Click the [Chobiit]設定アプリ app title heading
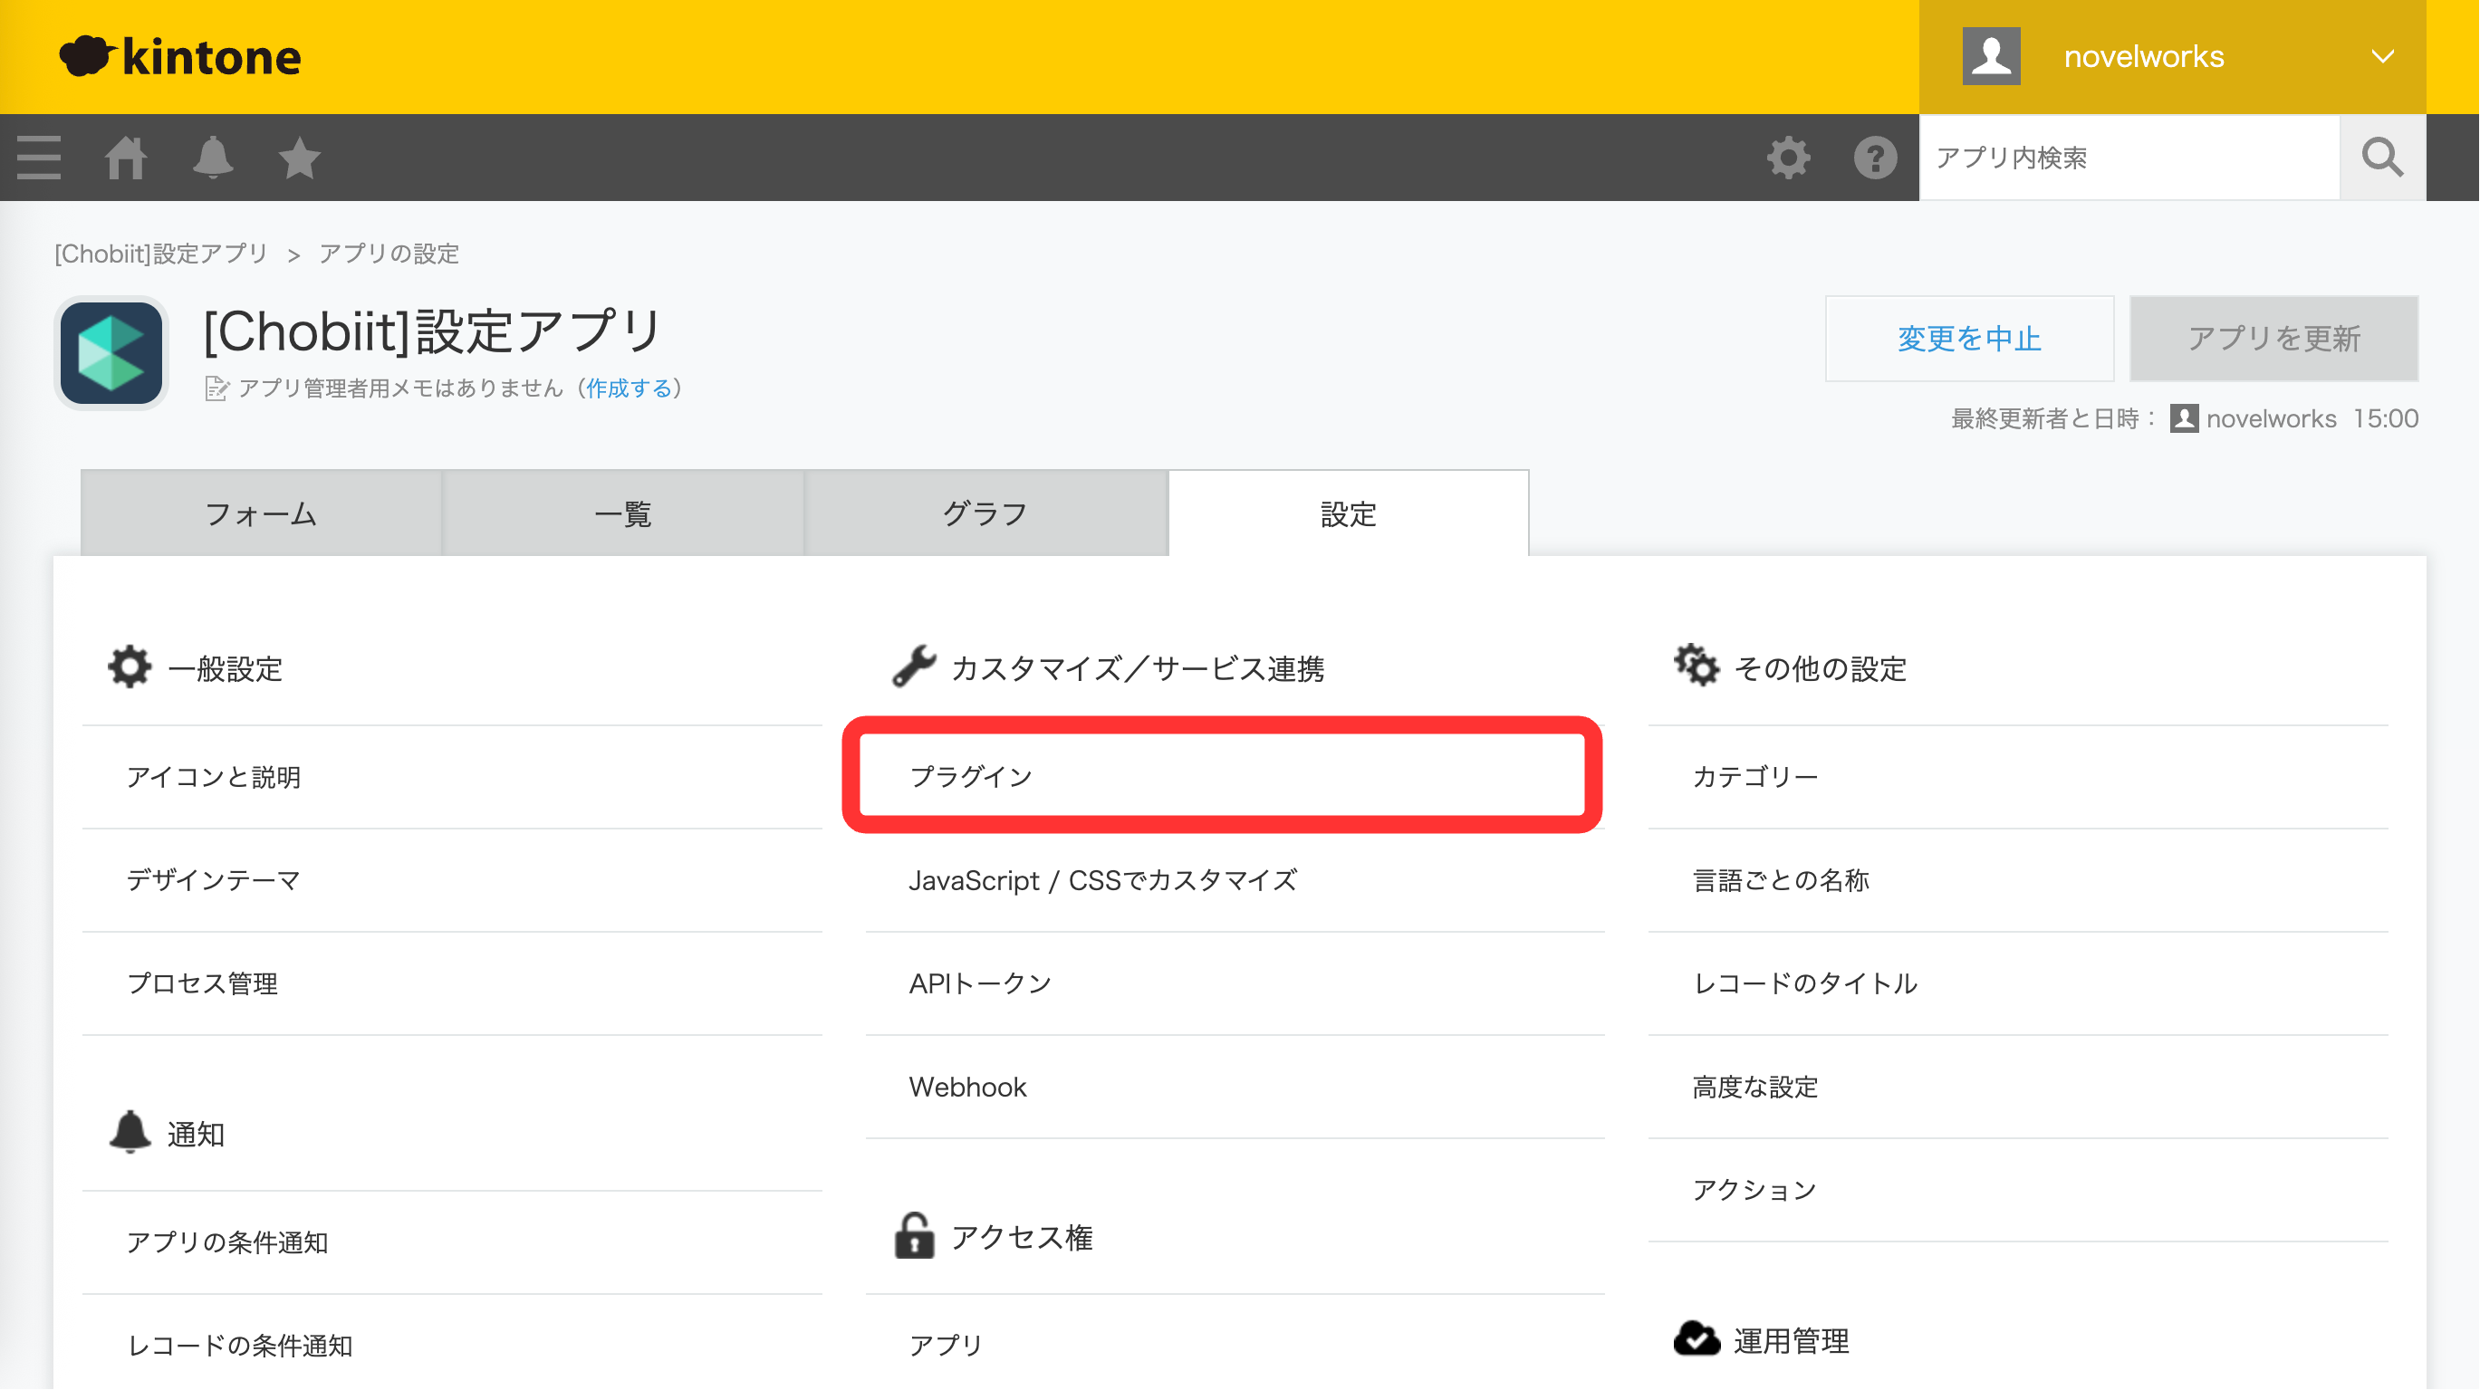The image size is (2480, 1390). tap(432, 331)
